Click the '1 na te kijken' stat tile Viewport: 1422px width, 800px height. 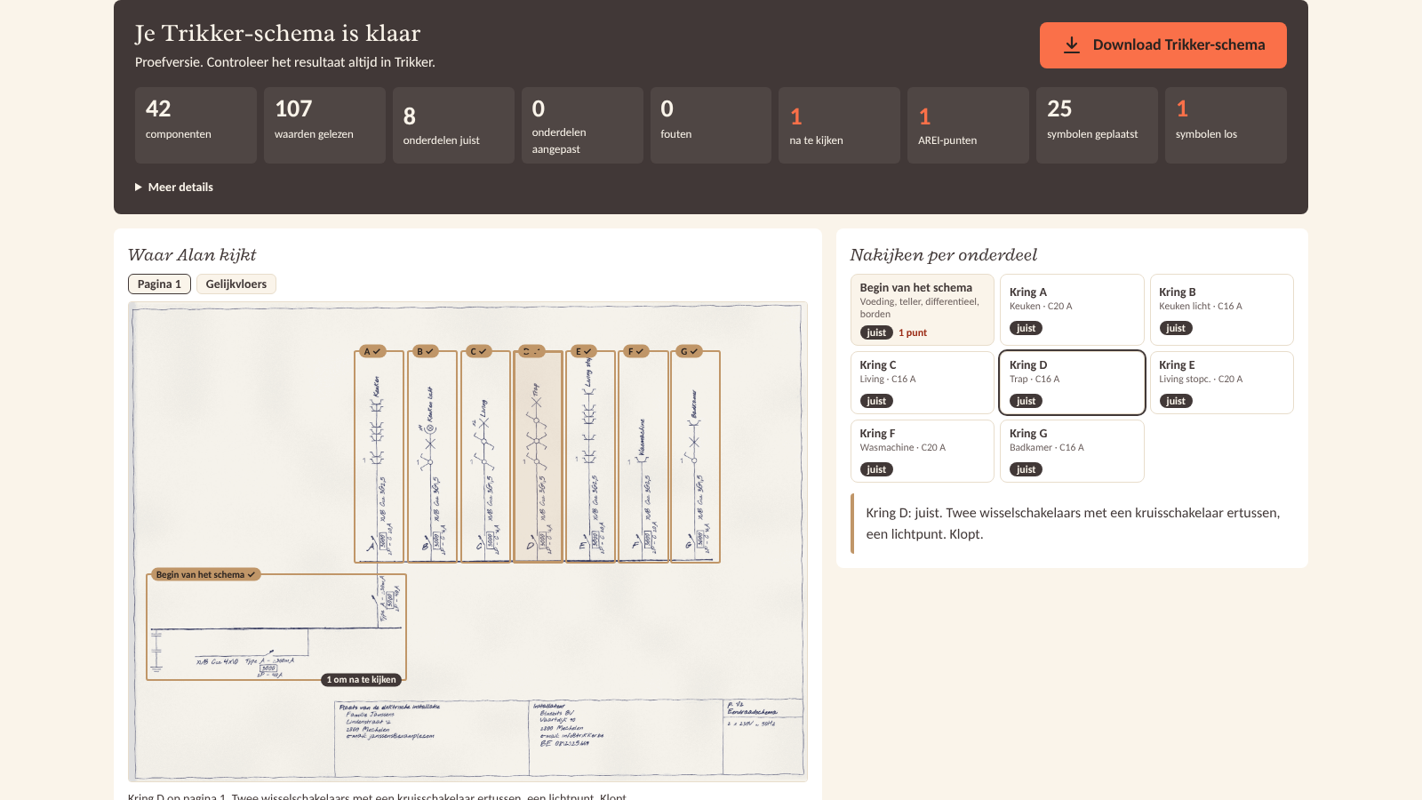click(x=839, y=125)
